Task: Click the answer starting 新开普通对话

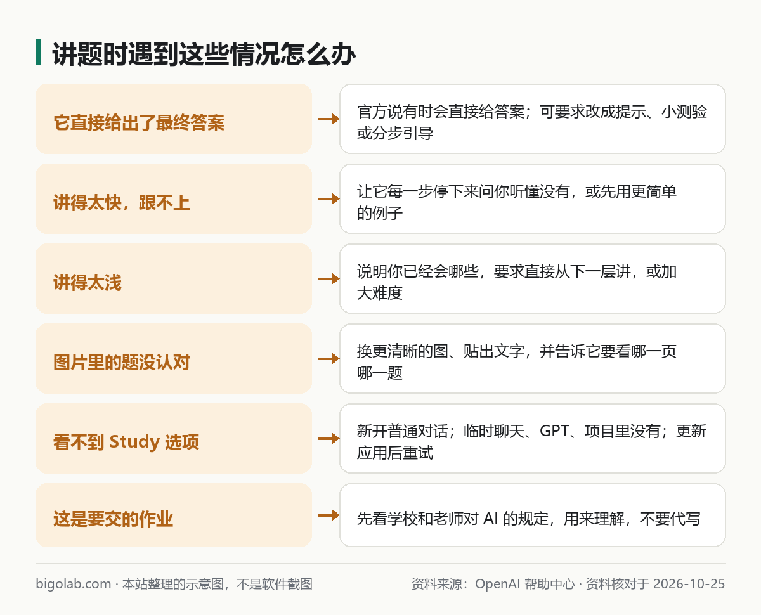Action: tap(533, 438)
